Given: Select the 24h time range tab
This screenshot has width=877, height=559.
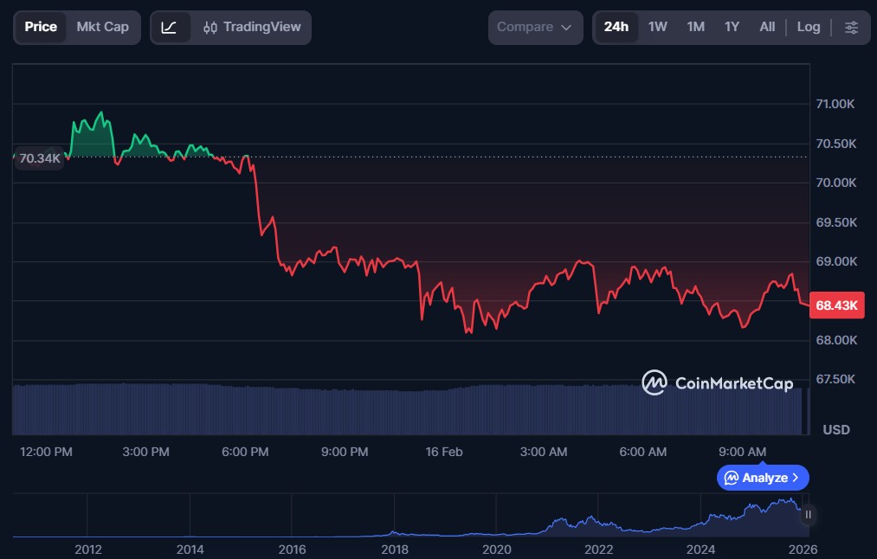Looking at the screenshot, I should pyautogui.click(x=616, y=28).
